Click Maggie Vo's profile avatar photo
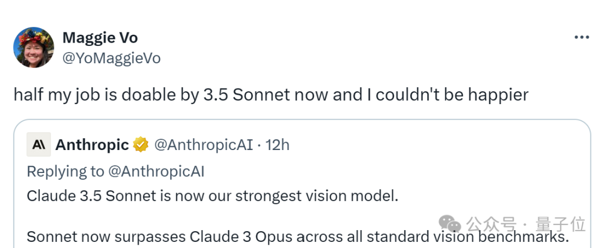 tap(34, 47)
